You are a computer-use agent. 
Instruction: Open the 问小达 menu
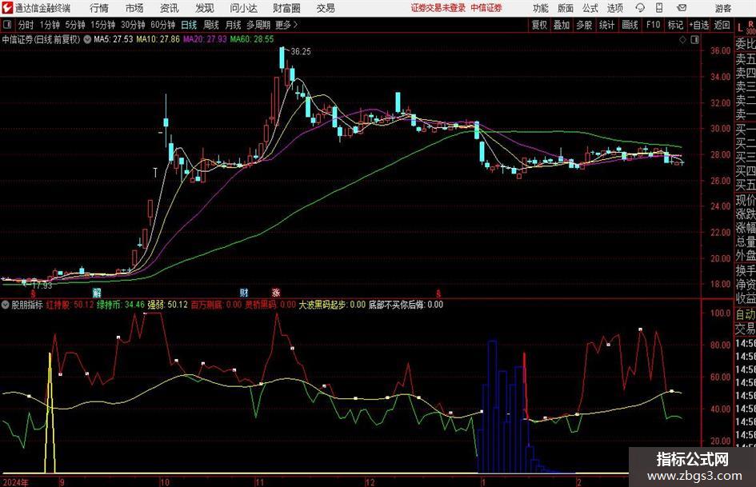243,8
